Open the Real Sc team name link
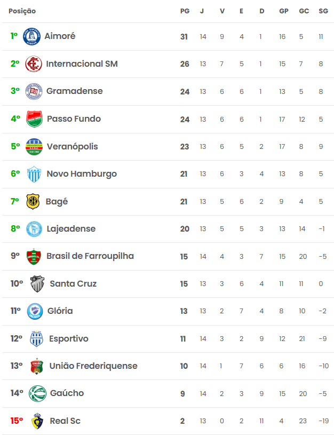334x435 pixels. 65,421
